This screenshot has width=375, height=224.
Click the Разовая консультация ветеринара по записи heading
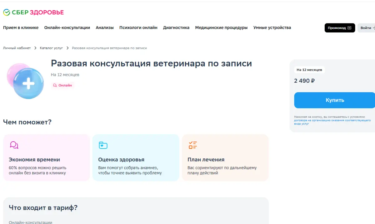[x=151, y=64]
